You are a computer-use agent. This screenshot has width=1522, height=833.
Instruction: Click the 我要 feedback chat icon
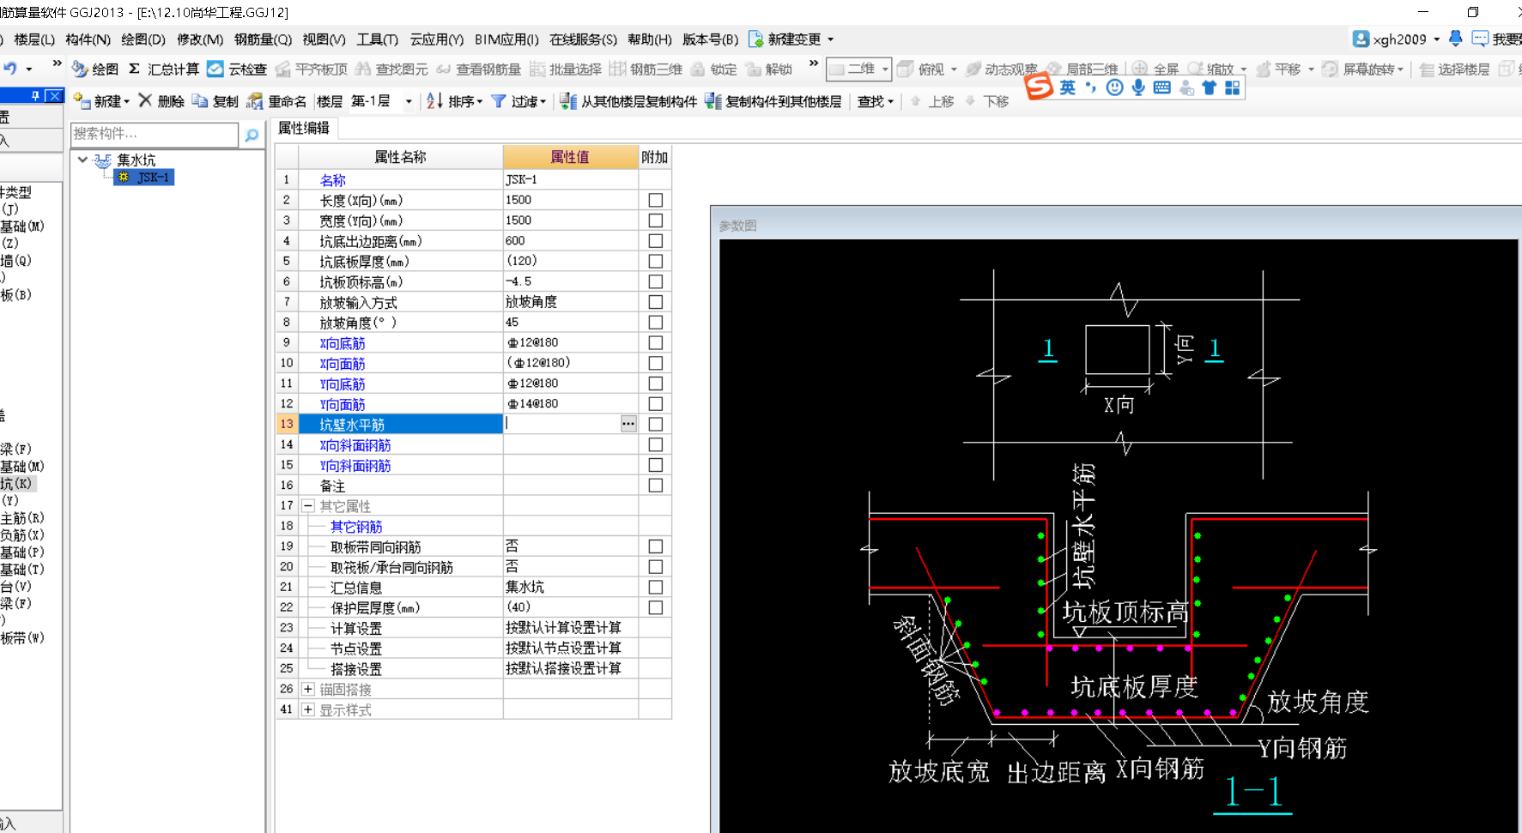[1480, 39]
